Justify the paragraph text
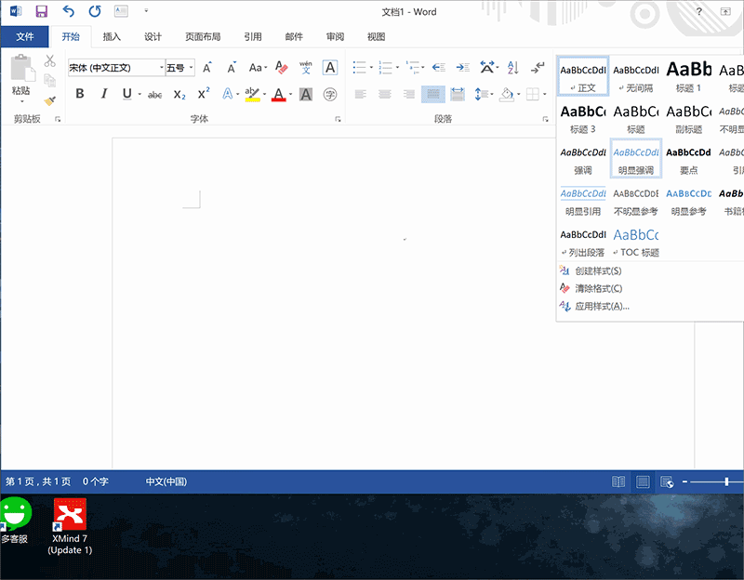The image size is (744, 580). tap(433, 95)
